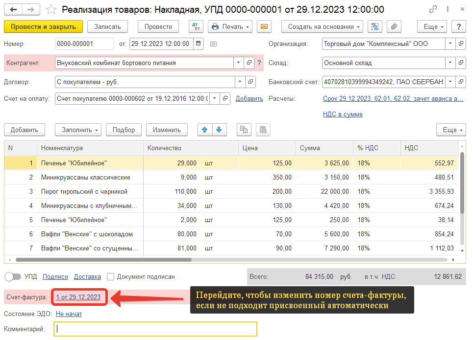Check the Документ подписан checkbox
Screen dimensions: 473x340
[111, 276]
